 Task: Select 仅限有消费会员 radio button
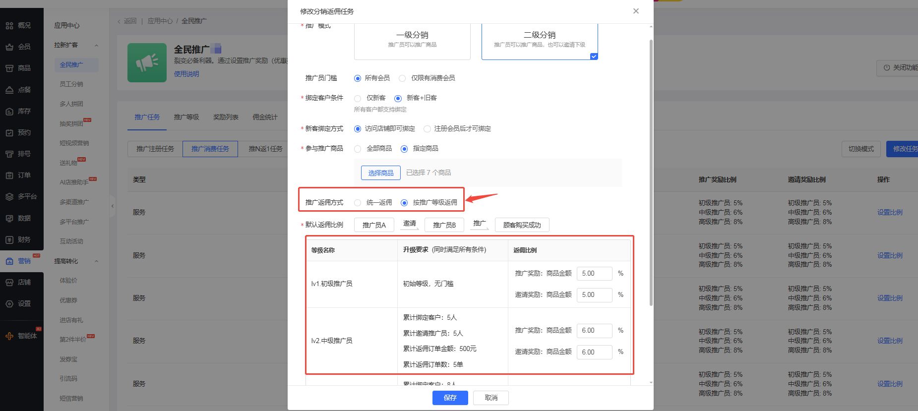[x=402, y=78]
